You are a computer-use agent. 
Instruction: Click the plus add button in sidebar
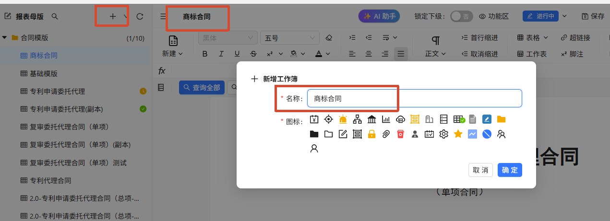[113, 16]
